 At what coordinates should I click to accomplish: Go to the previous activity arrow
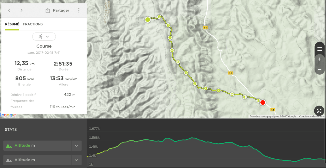pyautogui.click(x=9, y=10)
